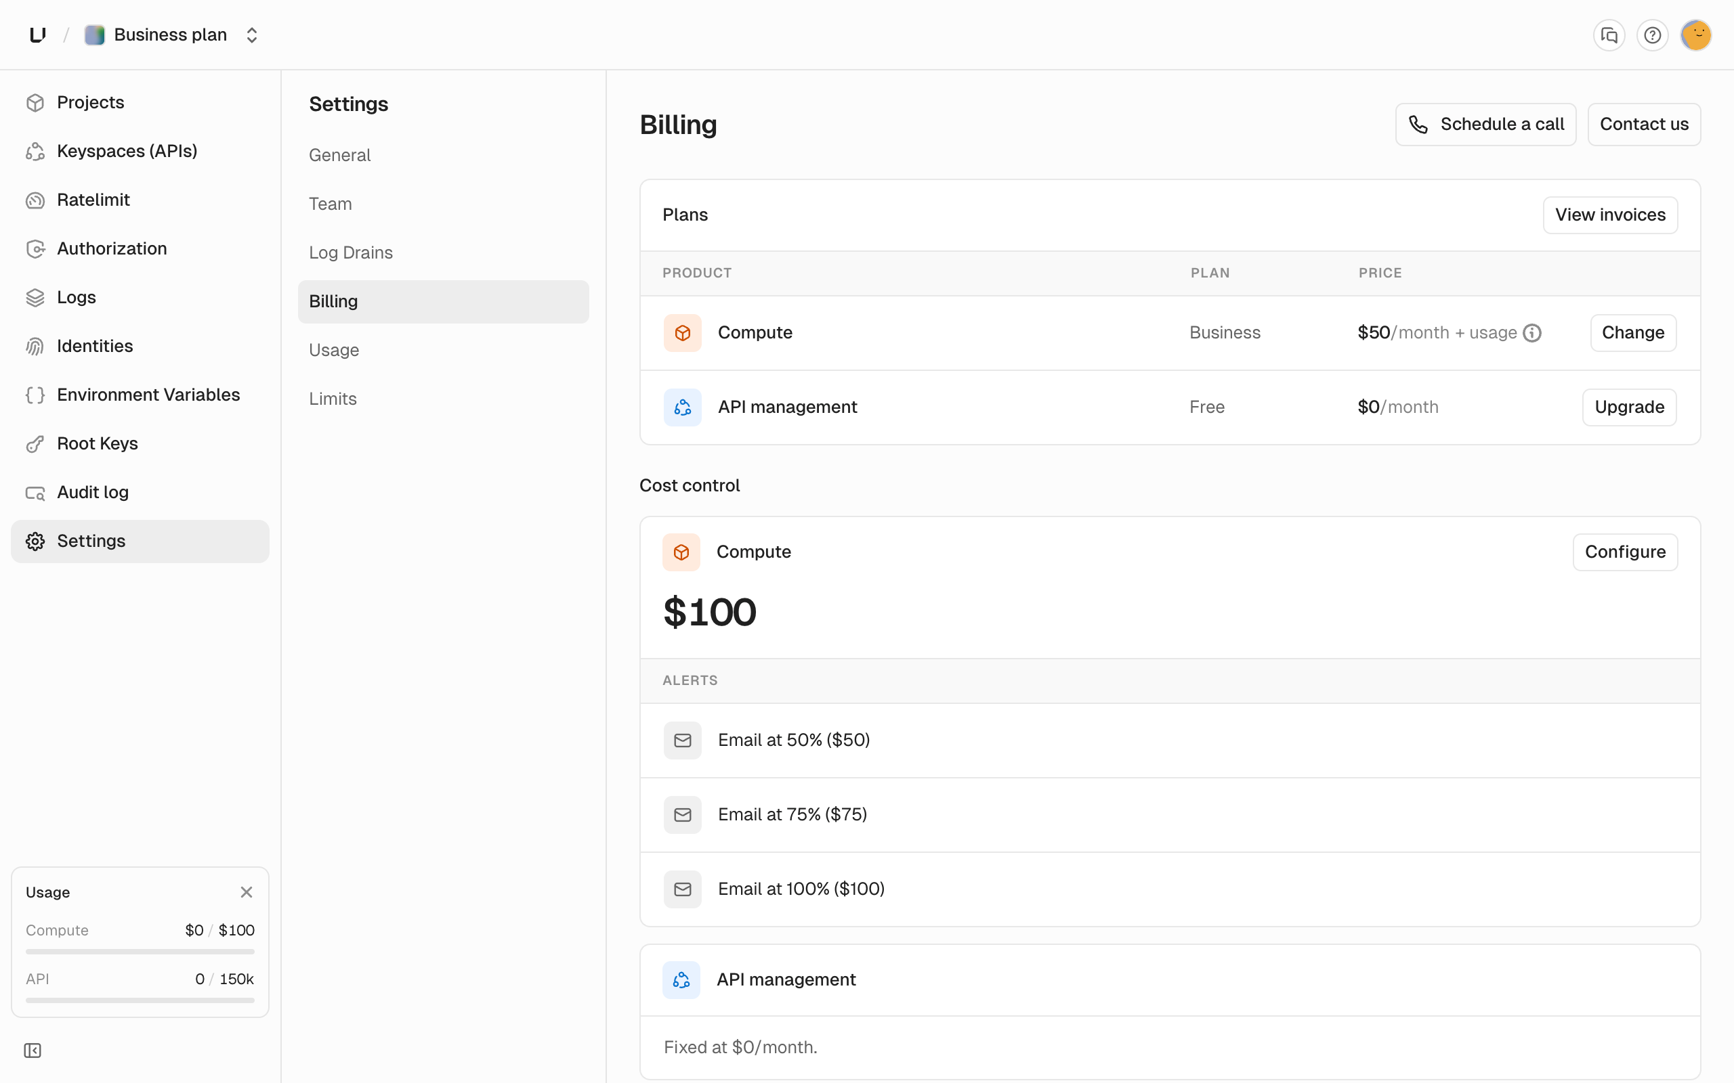Go to Ratelimit page

pos(140,200)
